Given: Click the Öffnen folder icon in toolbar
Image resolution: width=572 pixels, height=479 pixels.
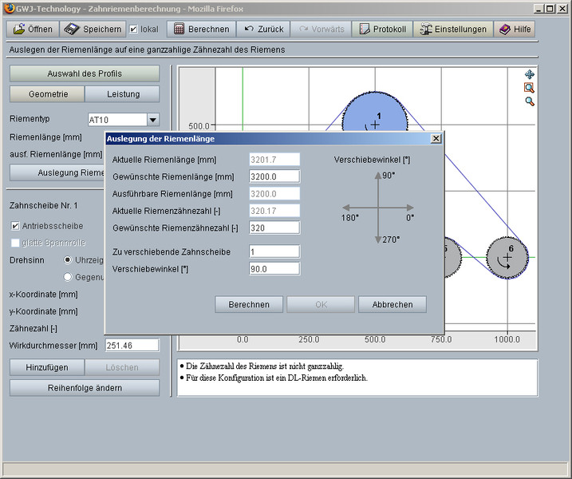Looking at the screenshot, I should pyautogui.click(x=20, y=30).
